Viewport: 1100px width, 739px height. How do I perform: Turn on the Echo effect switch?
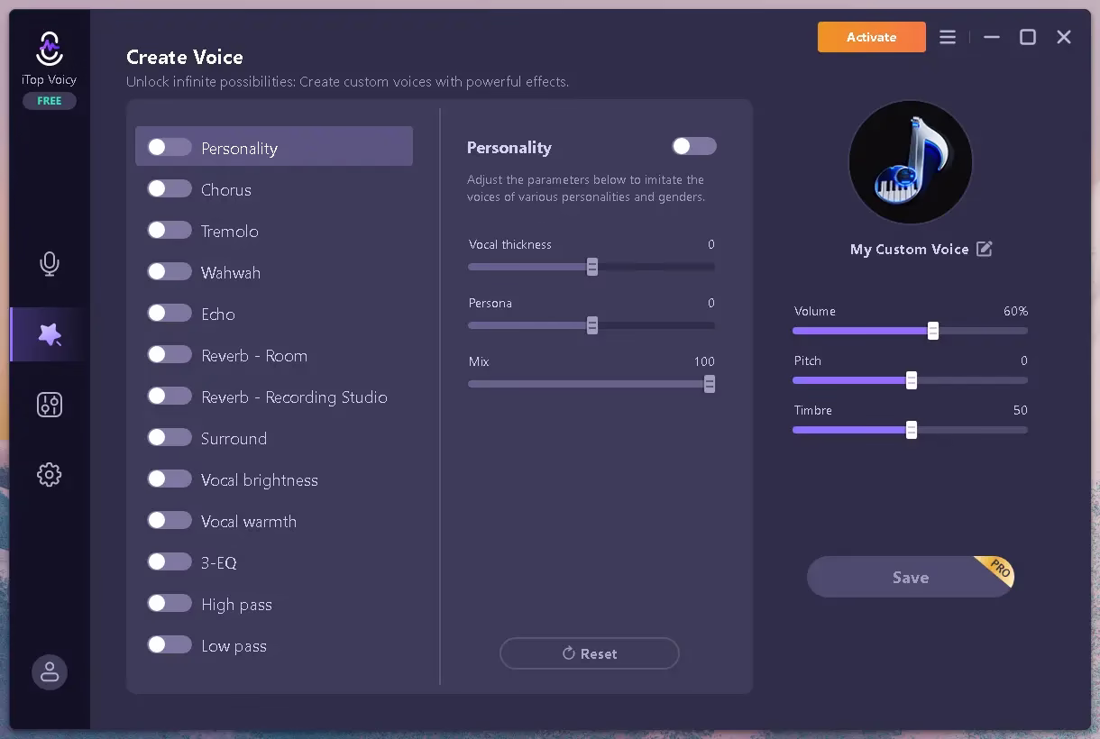click(170, 314)
